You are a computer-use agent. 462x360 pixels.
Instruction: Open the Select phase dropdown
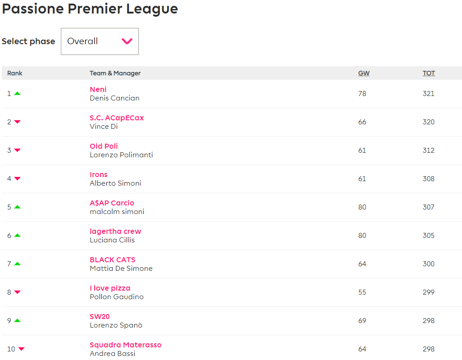pyautogui.click(x=100, y=41)
